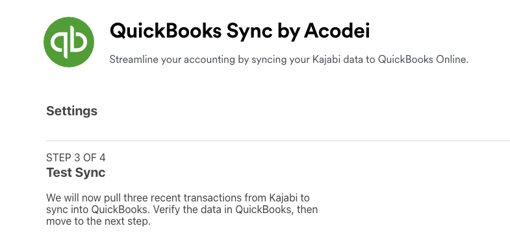
Task: Click the QuickBooks Sync by Acodei title
Action: tap(240, 31)
